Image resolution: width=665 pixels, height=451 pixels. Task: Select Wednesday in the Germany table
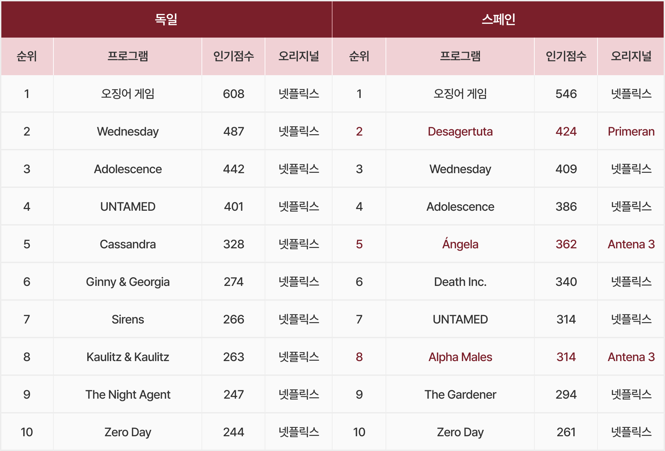[x=127, y=132]
